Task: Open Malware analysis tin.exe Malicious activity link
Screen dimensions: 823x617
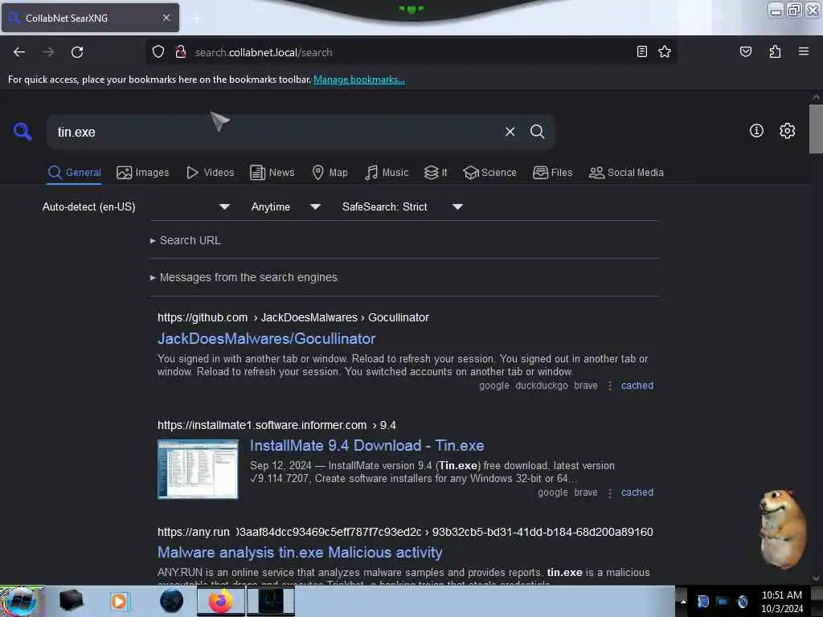Action: [300, 553]
